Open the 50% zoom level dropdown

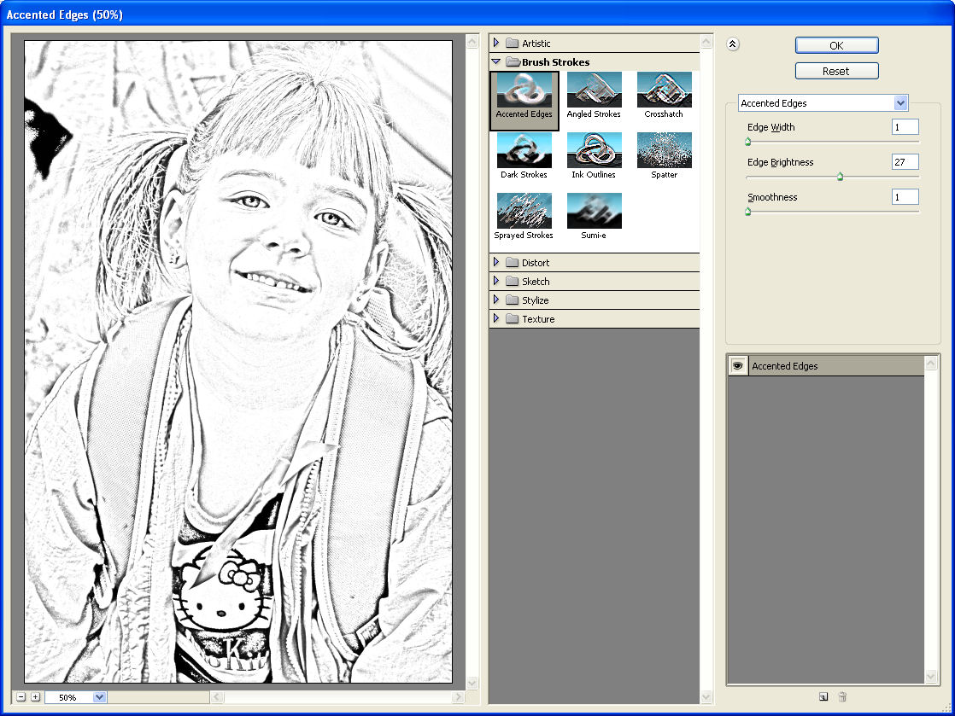click(99, 697)
